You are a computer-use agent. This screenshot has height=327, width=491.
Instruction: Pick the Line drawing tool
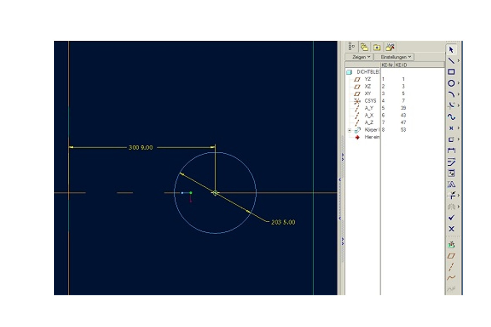pyautogui.click(x=451, y=61)
